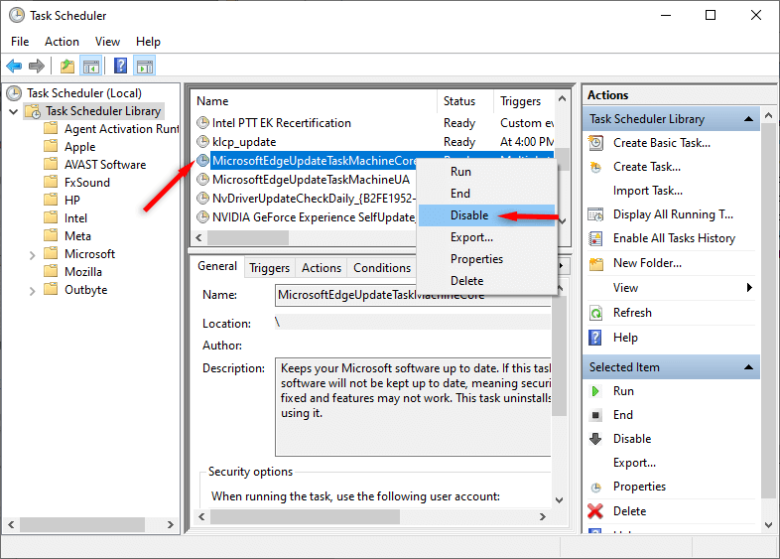Click the blue Help toolbar icon

pos(120,66)
